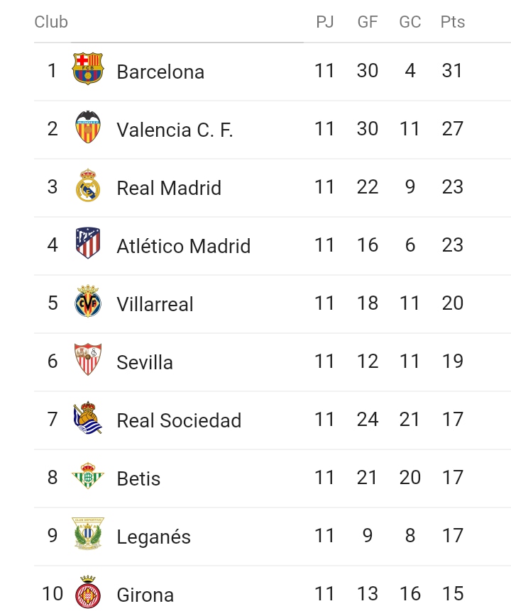Open the Real Sociedad flag crest
This screenshot has height=611, width=511.
[x=88, y=417]
